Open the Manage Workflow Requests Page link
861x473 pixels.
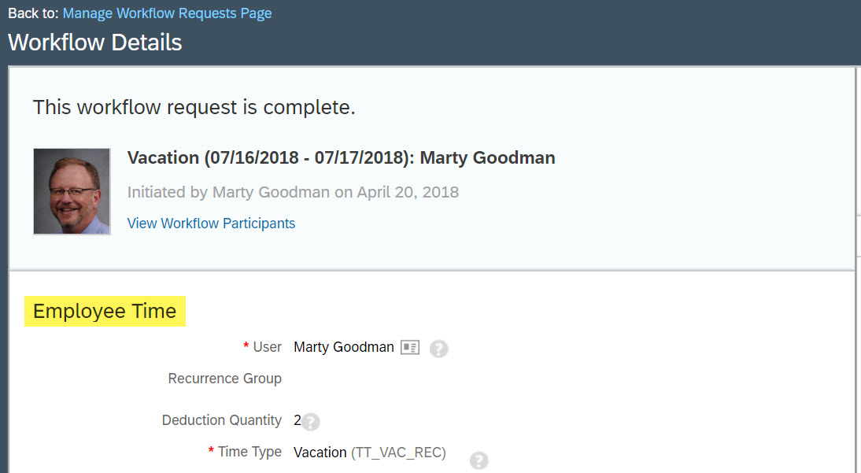tap(167, 13)
